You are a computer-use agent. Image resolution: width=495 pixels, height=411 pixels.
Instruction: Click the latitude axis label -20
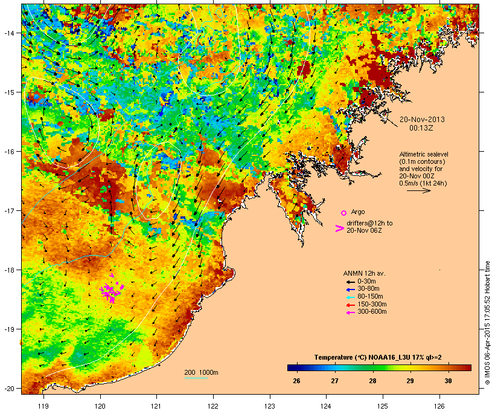pos(8,388)
